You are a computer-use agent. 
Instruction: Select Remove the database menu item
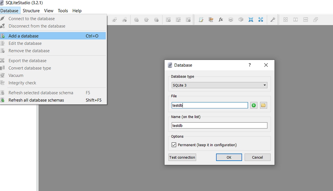[x=53, y=51]
